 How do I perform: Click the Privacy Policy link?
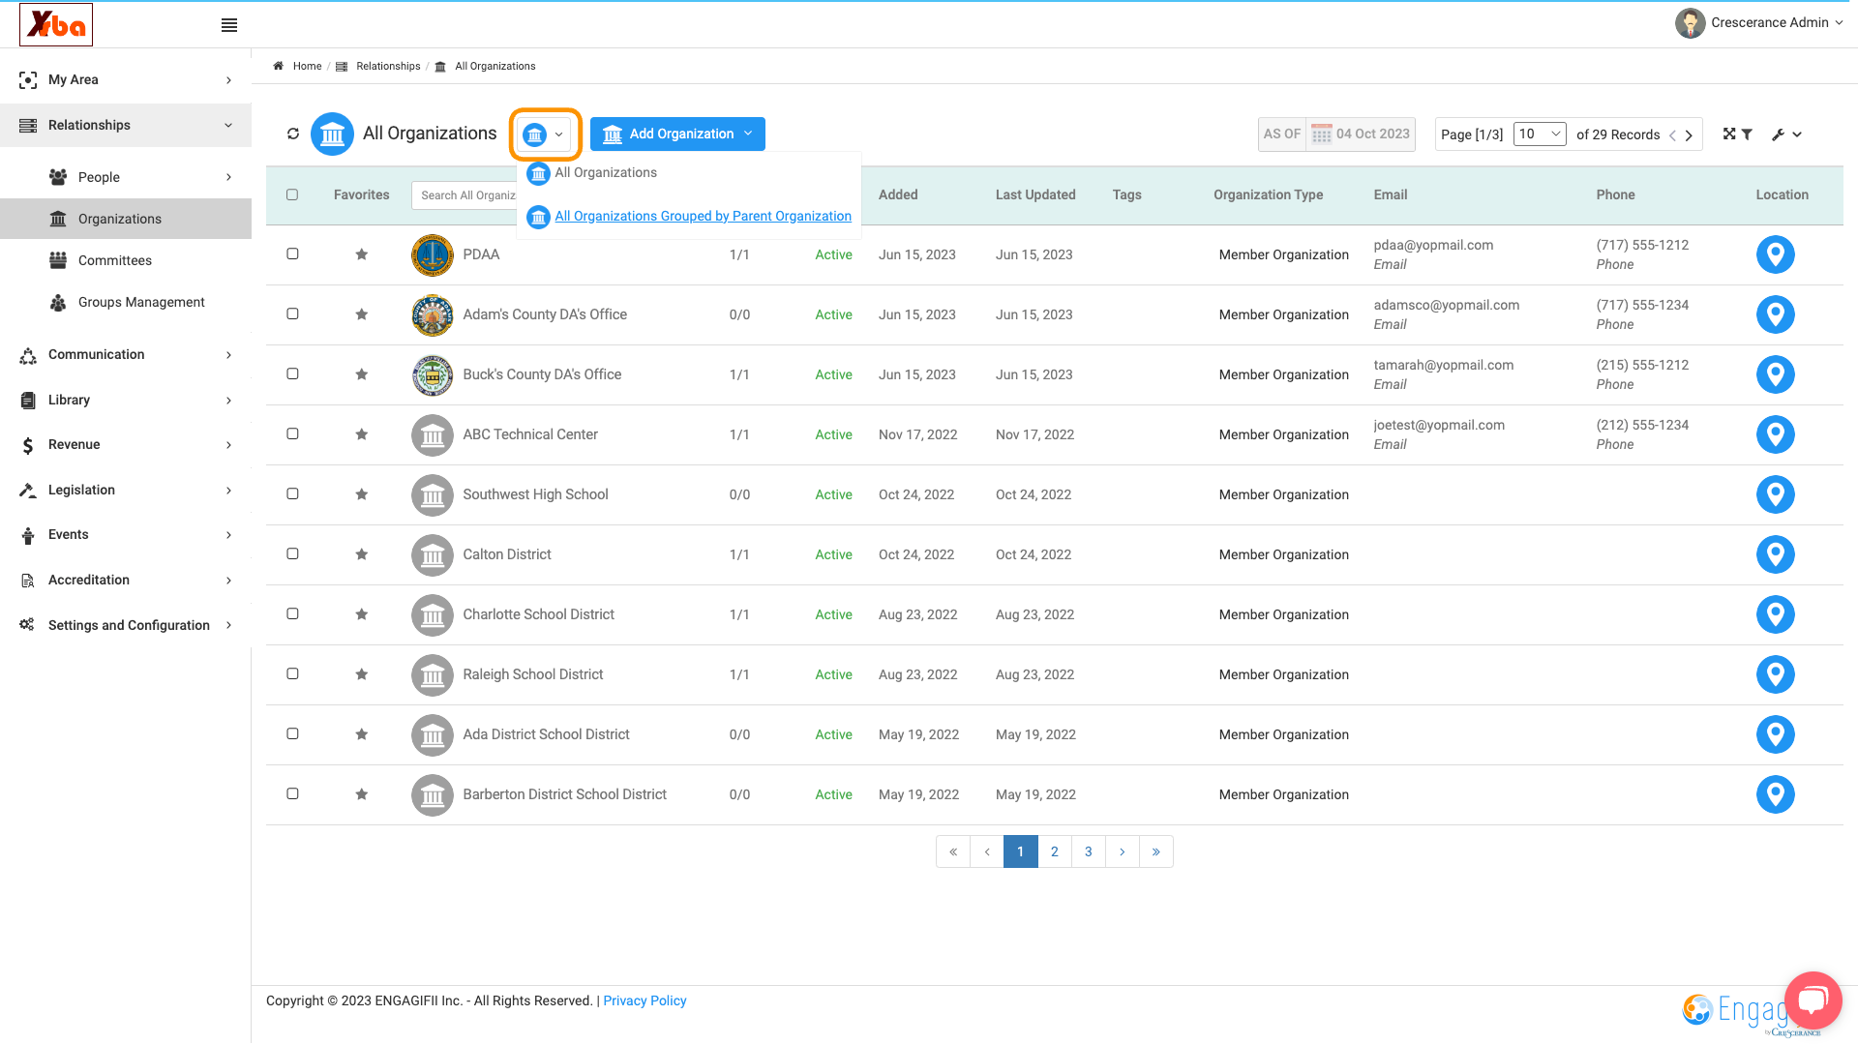644,1000
